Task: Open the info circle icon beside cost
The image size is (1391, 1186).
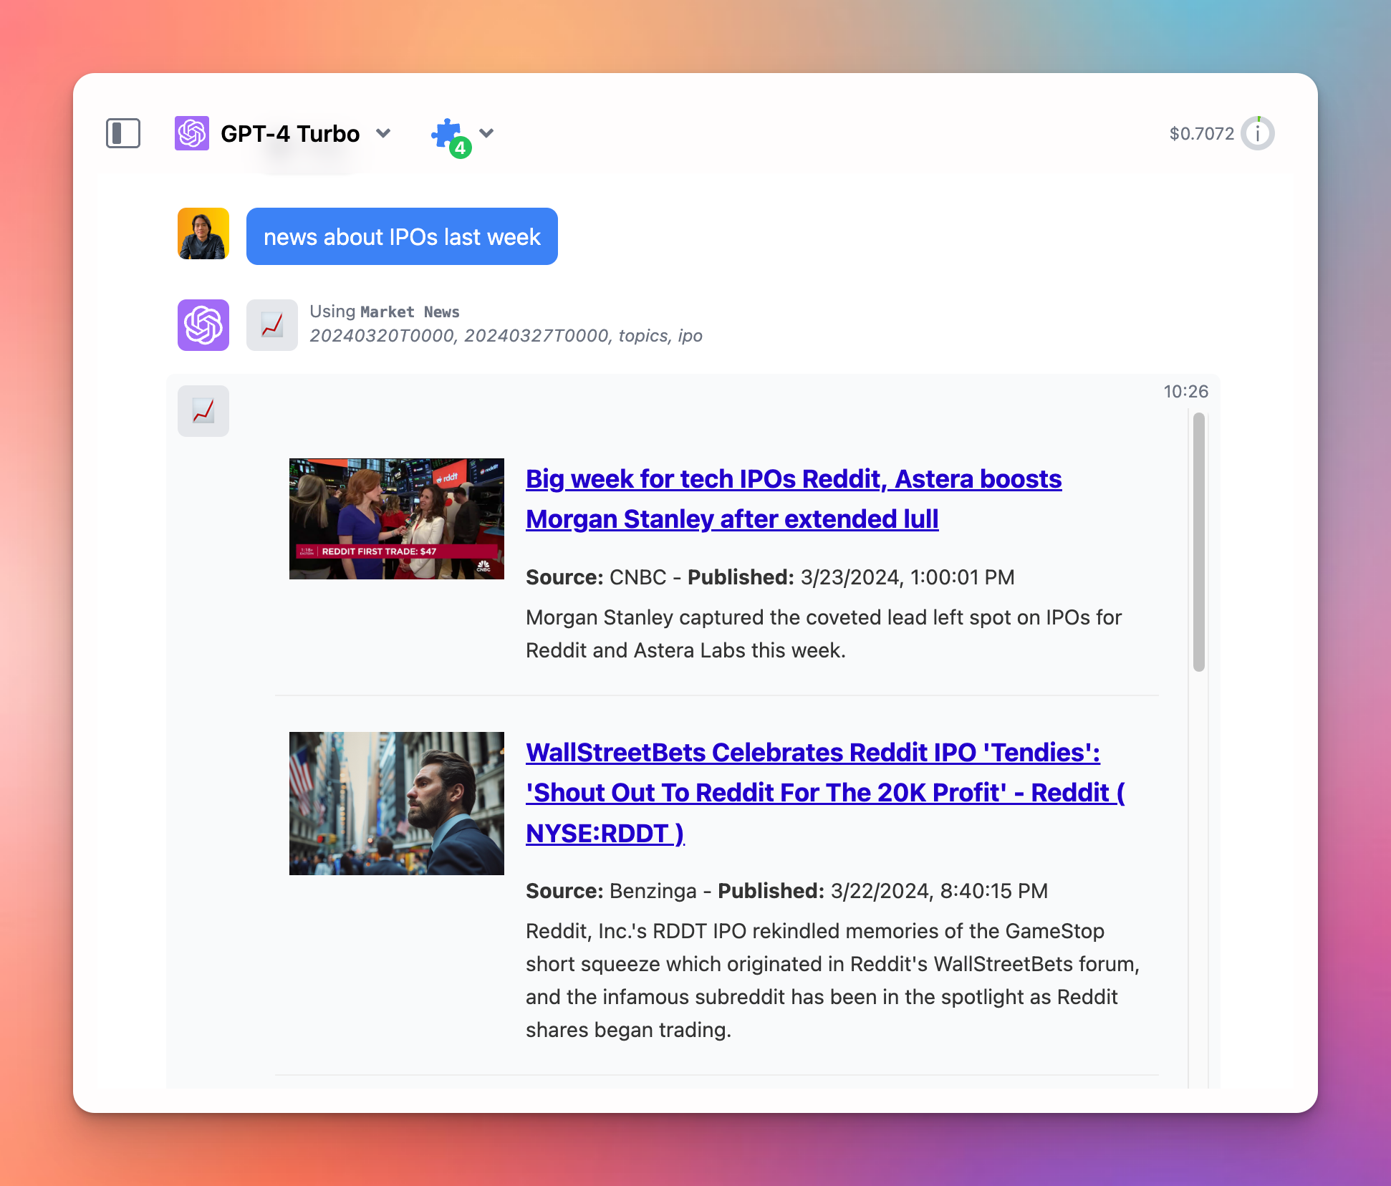Action: [1258, 133]
